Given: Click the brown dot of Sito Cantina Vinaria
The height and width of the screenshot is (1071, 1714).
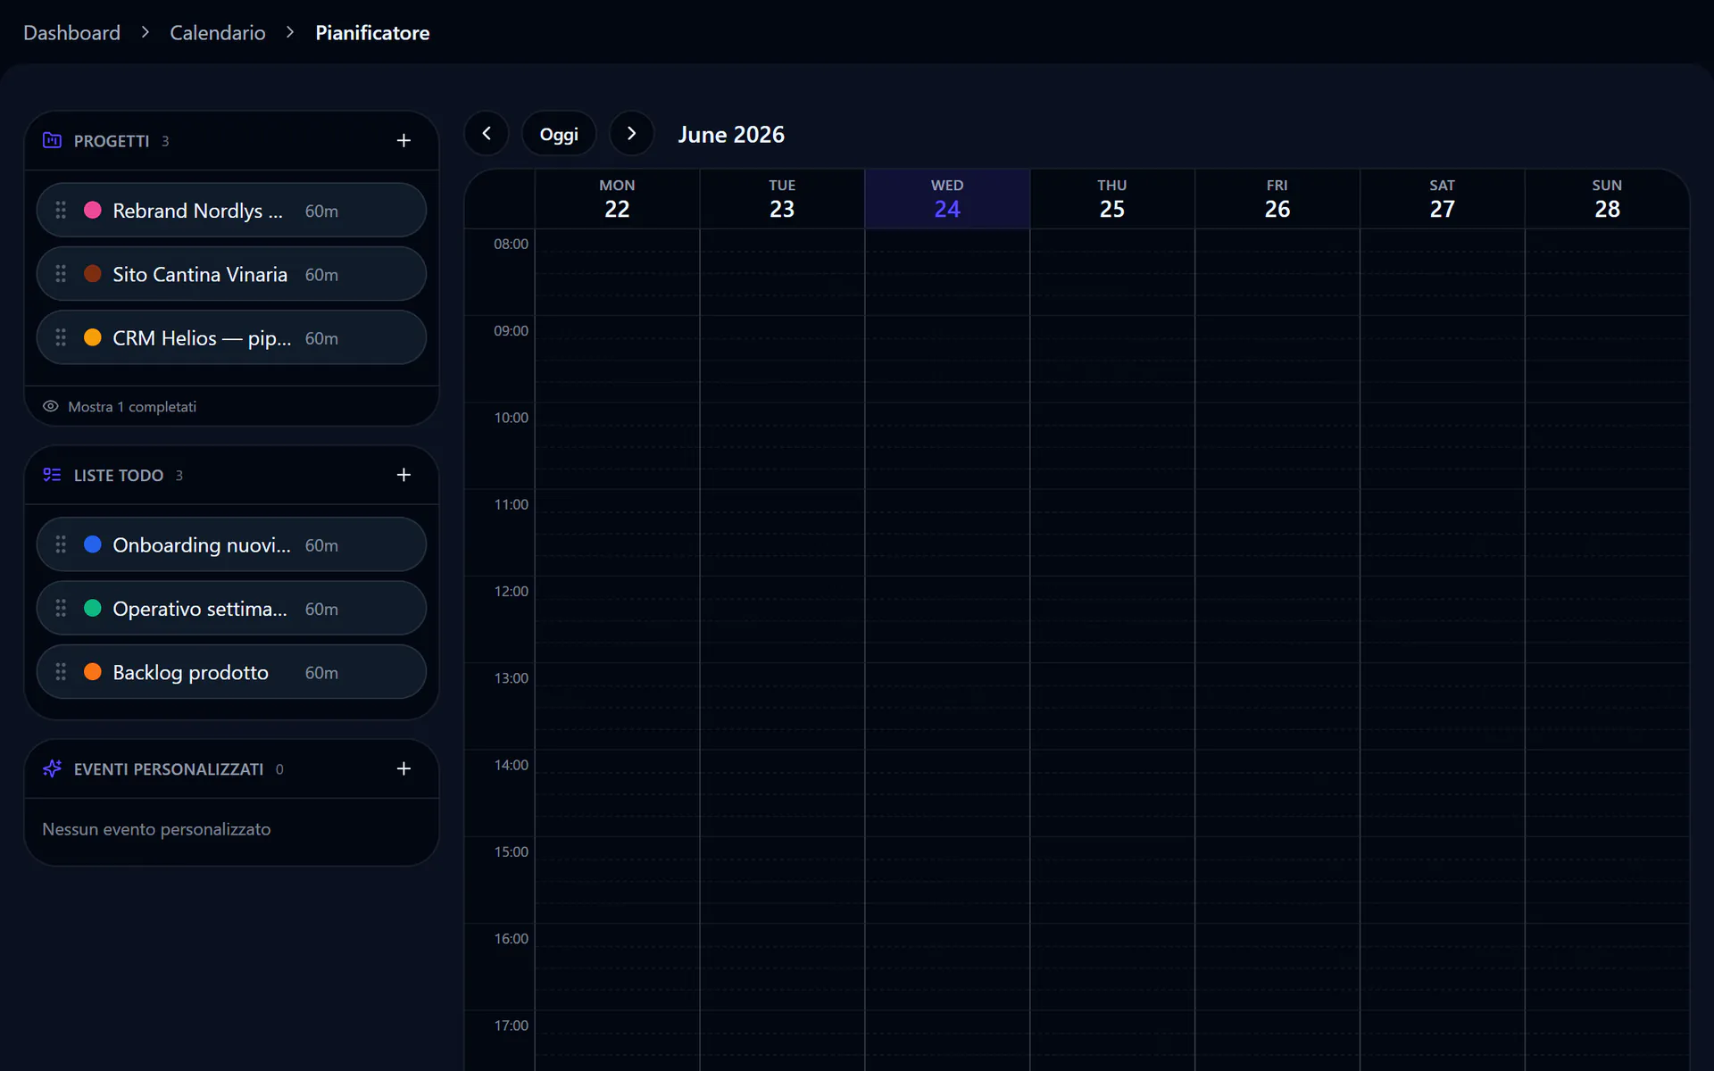Looking at the screenshot, I should point(93,274).
